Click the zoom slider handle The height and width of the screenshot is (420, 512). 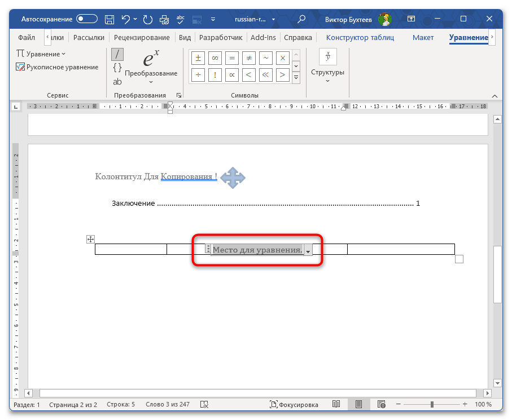432,404
